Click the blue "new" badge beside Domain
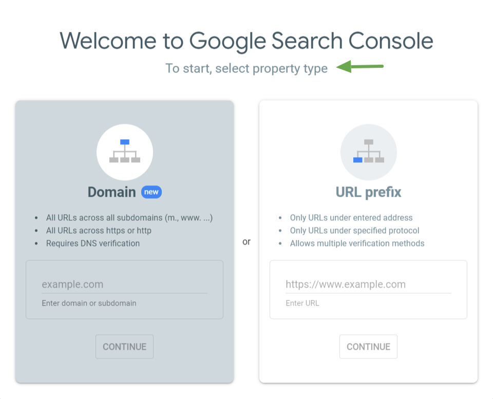Screen dimensions: 493x399 click(x=151, y=192)
